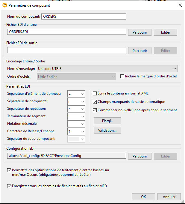This screenshot has height=204, width=185.
Task: Close the Paramètres de composant dialog
Action: click(180, 5)
